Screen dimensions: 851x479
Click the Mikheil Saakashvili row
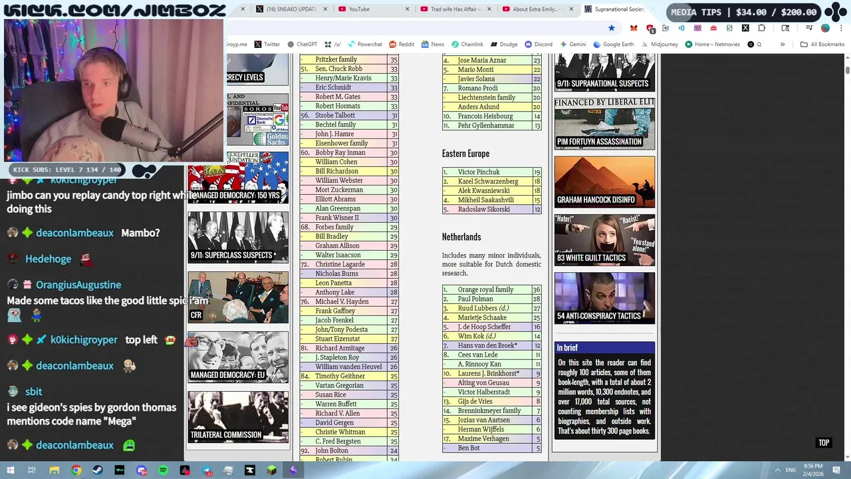click(491, 200)
